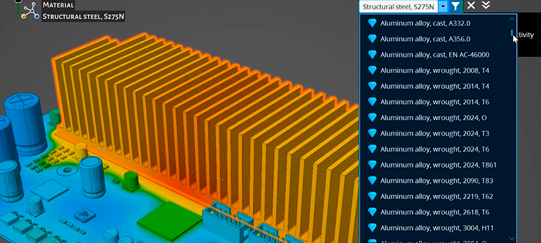This screenshot has height=243, width=541.
Task: Click the material node graph icon
Action: [30, 11]
